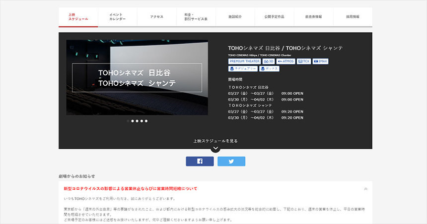This screenshot has width=427, height=224.
Task: View the 前売券情報 tab
Action: tap(313, 17)
